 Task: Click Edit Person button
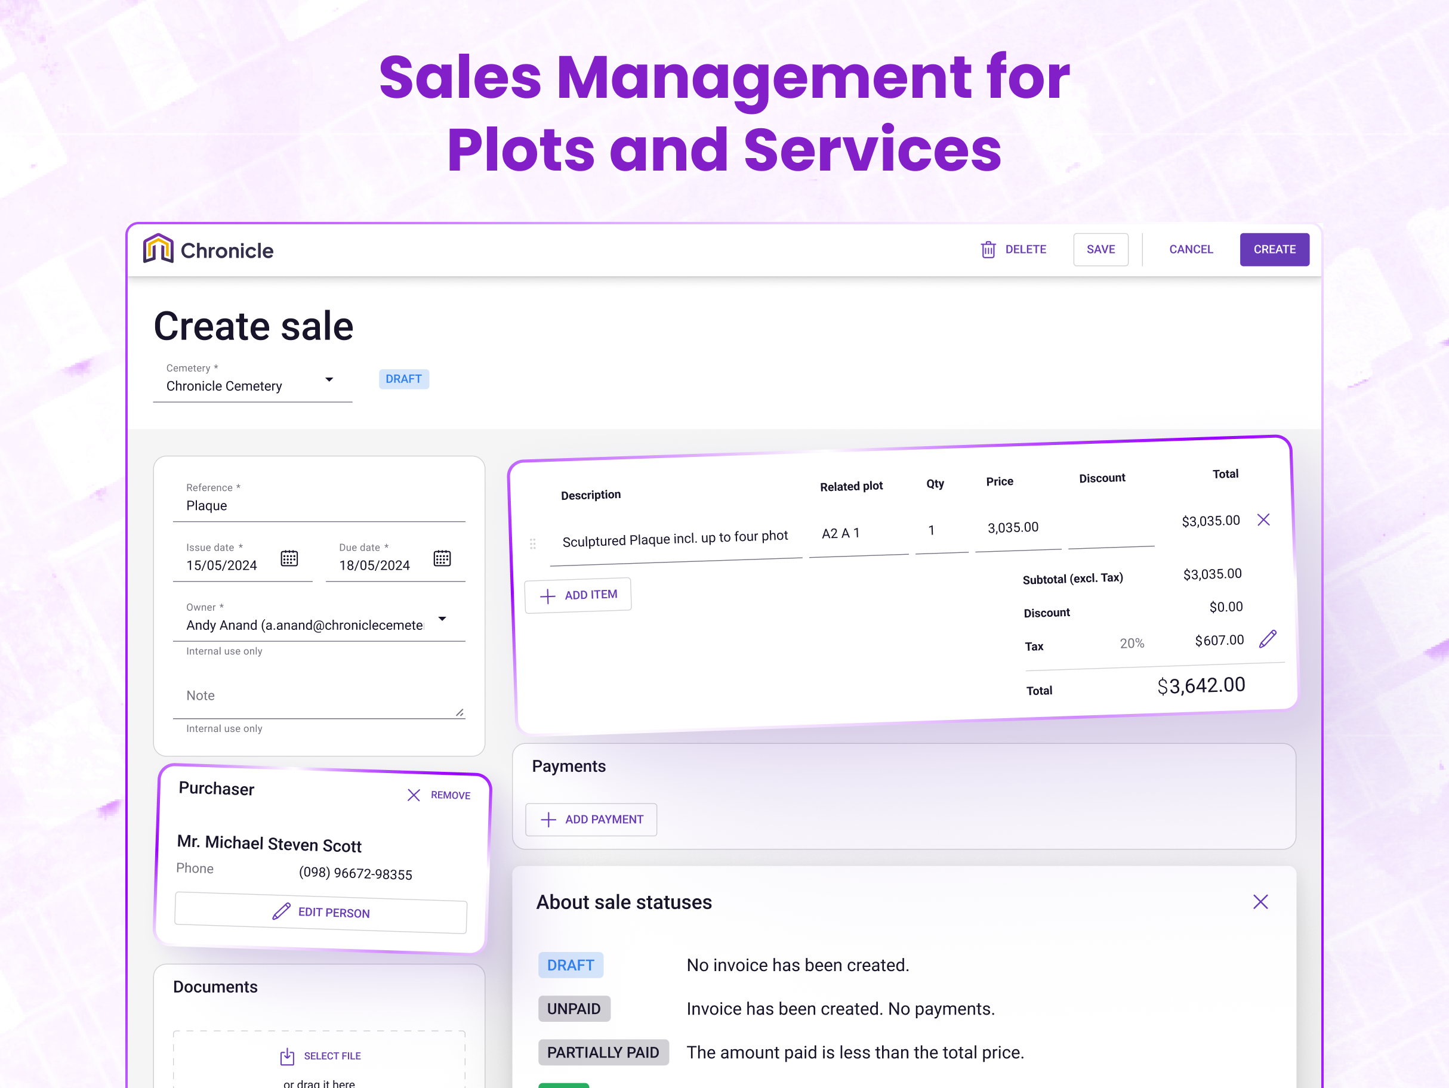click(320, 912)
